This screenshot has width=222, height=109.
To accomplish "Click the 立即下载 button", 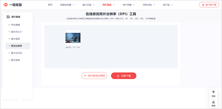I will [124, 76].
